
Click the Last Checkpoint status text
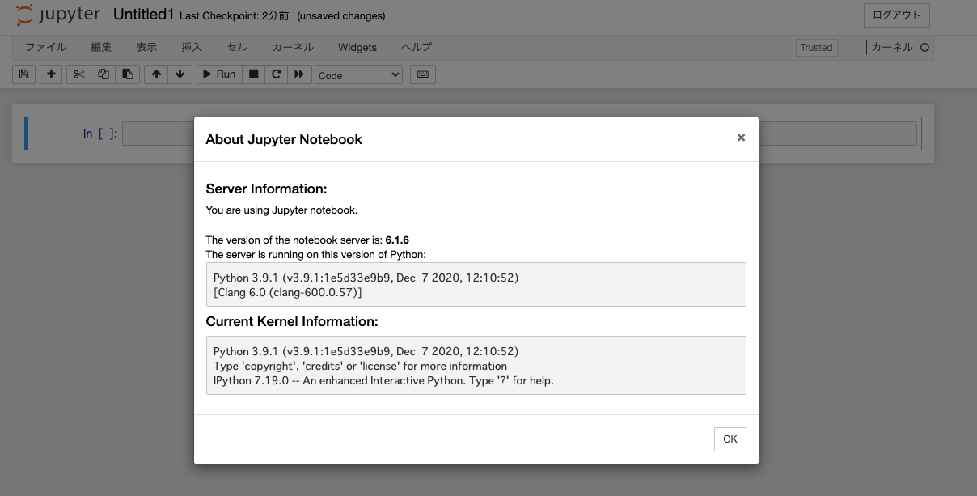234,16
